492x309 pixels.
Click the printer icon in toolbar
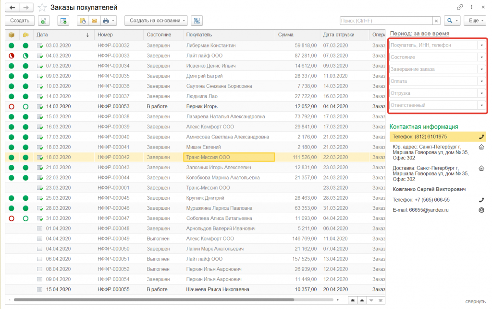click(x=106, y=21)
